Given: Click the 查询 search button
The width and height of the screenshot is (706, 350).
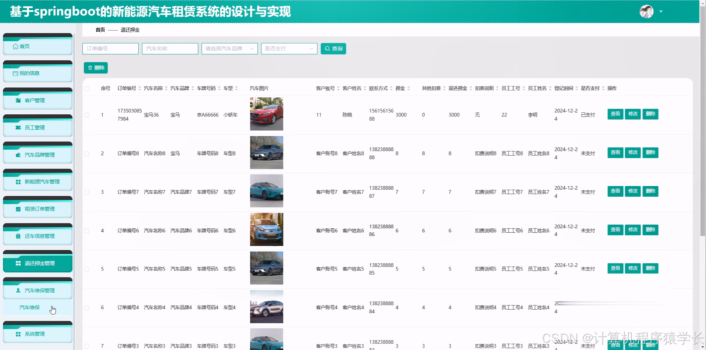Looking at the screenshot, I should (x=333, y=48).
